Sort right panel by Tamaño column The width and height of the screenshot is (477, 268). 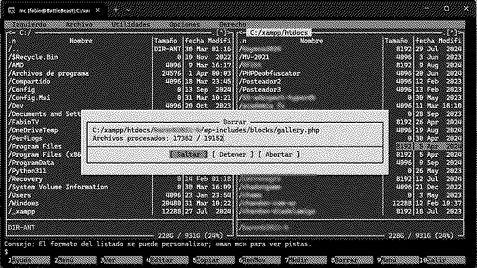[x=396, y=41]
